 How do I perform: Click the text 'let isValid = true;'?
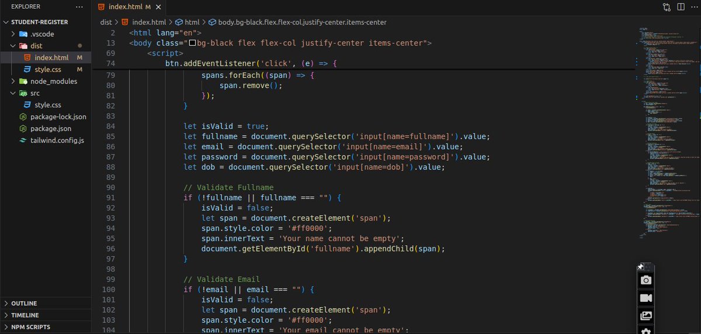(226, 126)
